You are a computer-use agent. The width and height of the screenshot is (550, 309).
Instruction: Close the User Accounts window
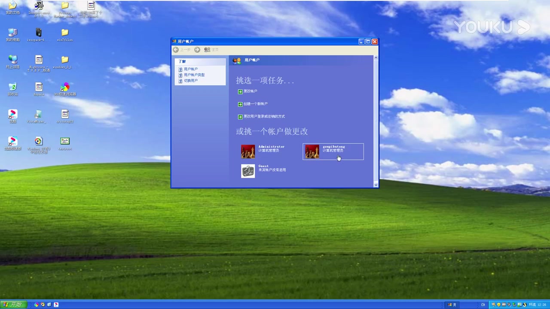click(x=375, y=42)
